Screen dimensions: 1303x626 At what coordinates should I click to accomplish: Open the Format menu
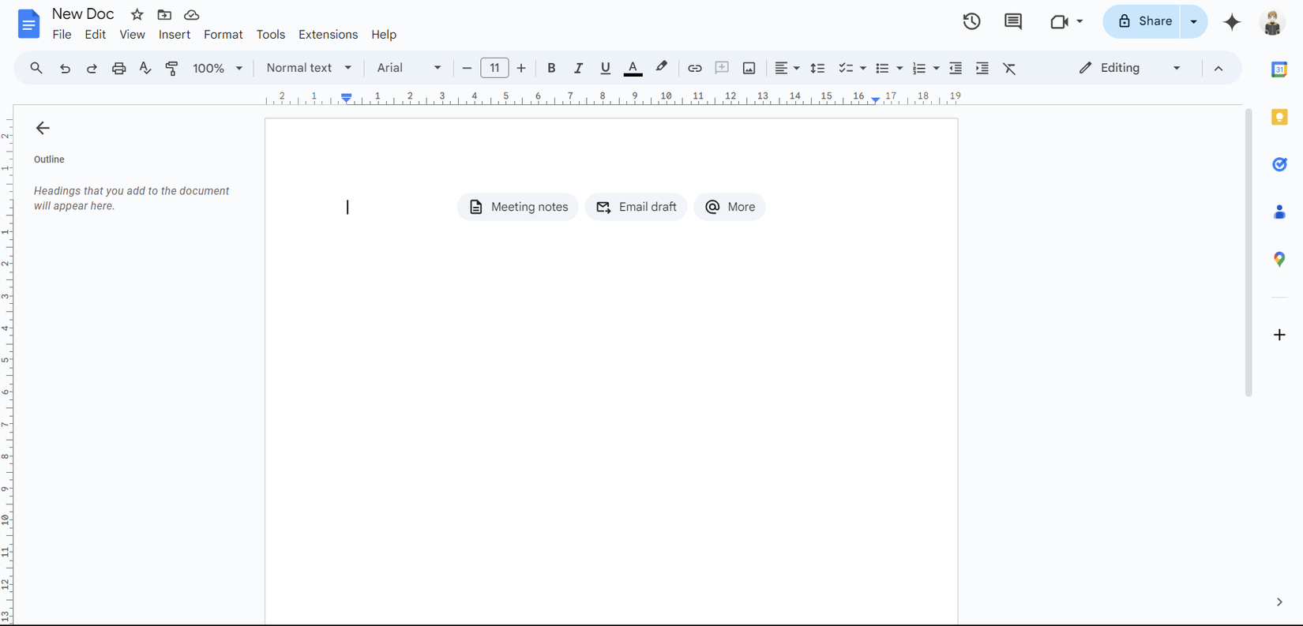coord(223,35)
